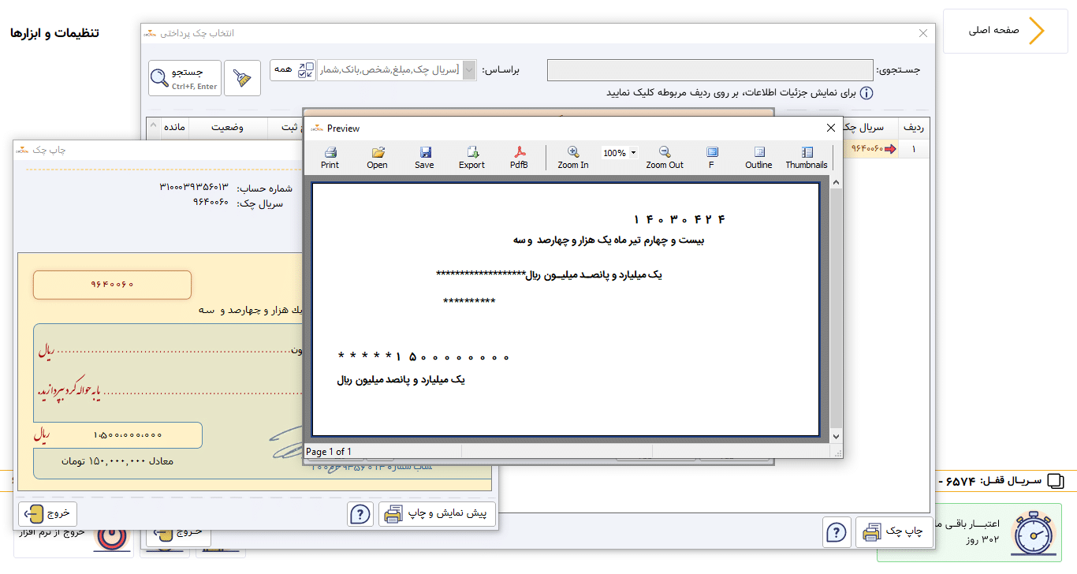The height and width of the screenshot is (574, 1077).
Task: Save the previewed check report
Action: (424, 158)
